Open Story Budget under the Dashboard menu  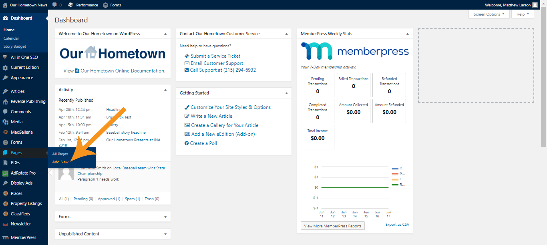15,46
